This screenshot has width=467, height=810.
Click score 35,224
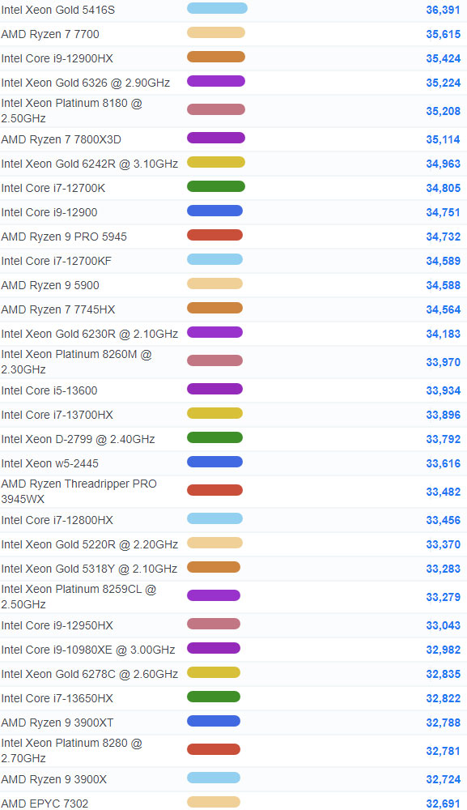point(443,83)
